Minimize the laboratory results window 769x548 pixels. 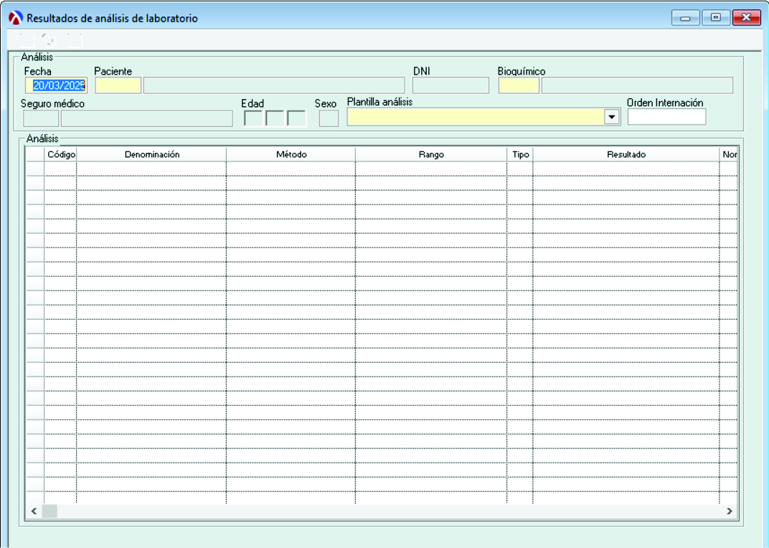[x=686, y=18]
